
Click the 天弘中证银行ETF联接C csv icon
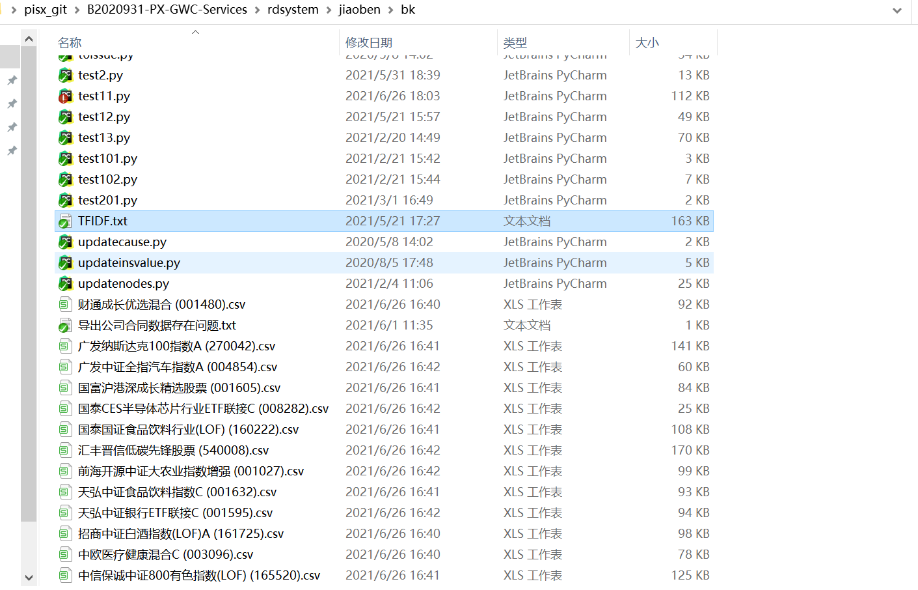click(65, 513)
